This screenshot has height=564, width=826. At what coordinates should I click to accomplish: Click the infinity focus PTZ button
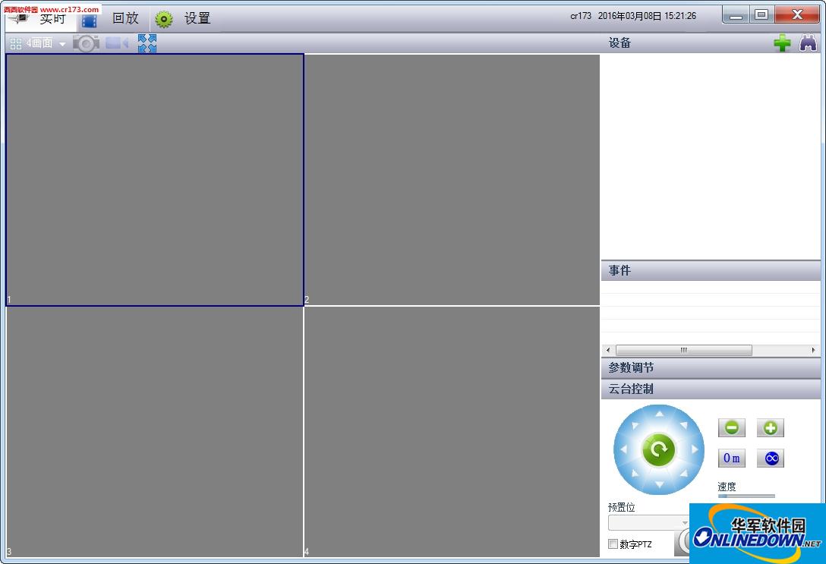pyautogui.click(x=770, y=458)
